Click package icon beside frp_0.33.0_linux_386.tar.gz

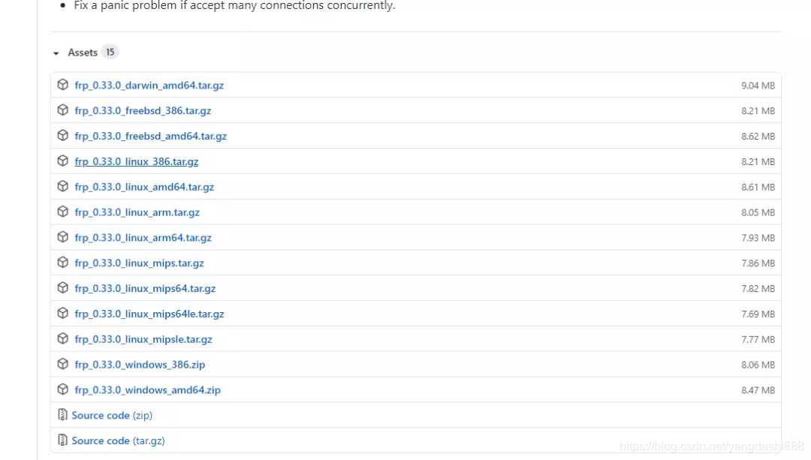[x=62, y=161]
